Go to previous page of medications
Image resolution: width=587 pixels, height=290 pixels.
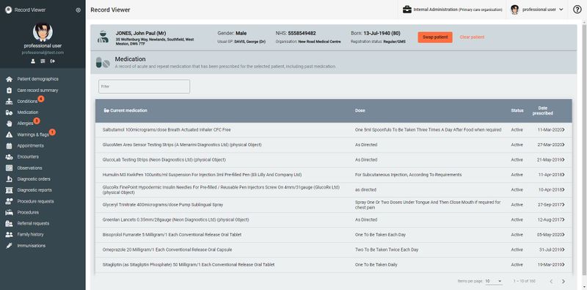[551, 281]
